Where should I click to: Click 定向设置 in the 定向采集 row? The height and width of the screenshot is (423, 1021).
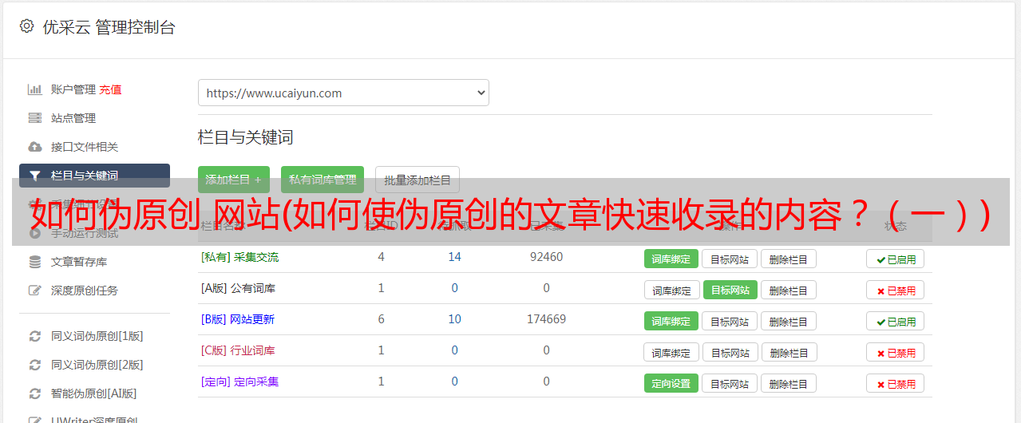click(671, 383)
